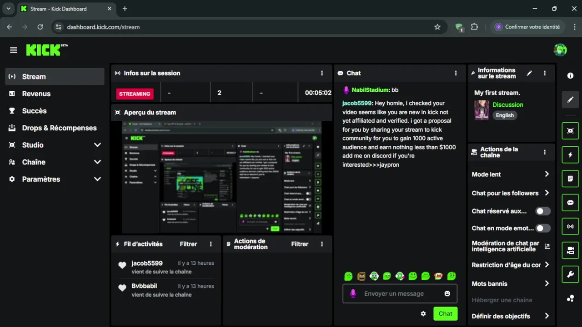The image size is (582, 327).
Task: Toggle chat bubble widget in right rail
Action: click(x=570, y=203)
